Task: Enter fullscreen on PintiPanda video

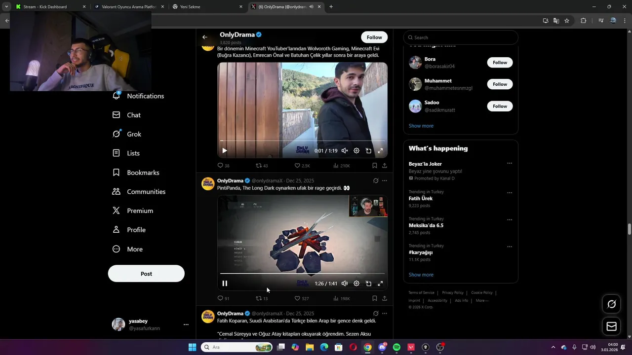Action: coord(380,284)
